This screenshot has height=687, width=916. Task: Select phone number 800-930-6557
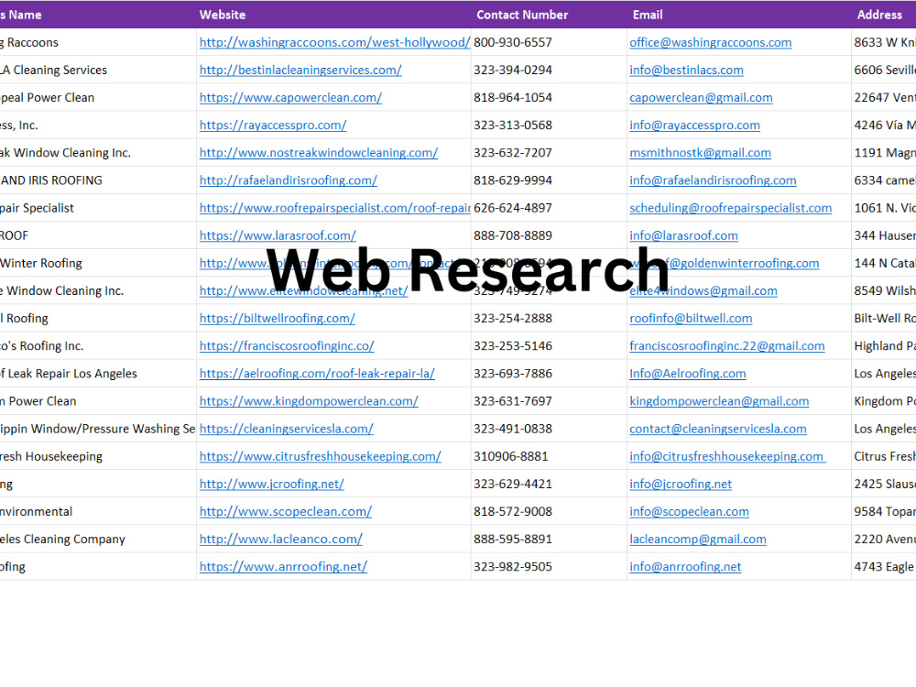[512, 43]
